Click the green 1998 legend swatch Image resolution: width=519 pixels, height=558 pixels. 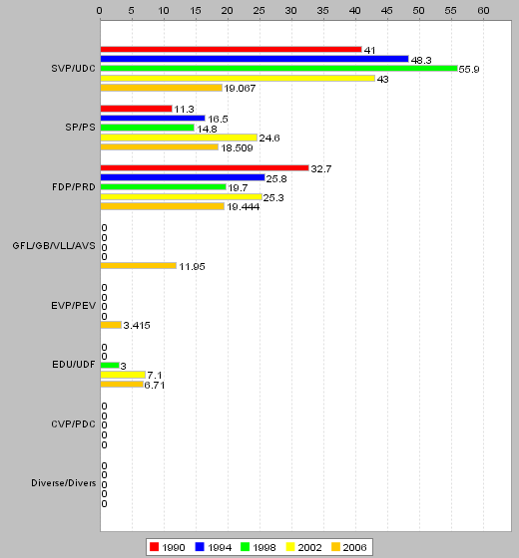click(x=245, y=547)
